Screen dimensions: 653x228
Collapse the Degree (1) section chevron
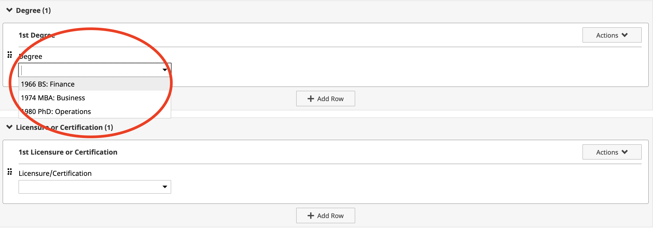[x=9, y=10]
